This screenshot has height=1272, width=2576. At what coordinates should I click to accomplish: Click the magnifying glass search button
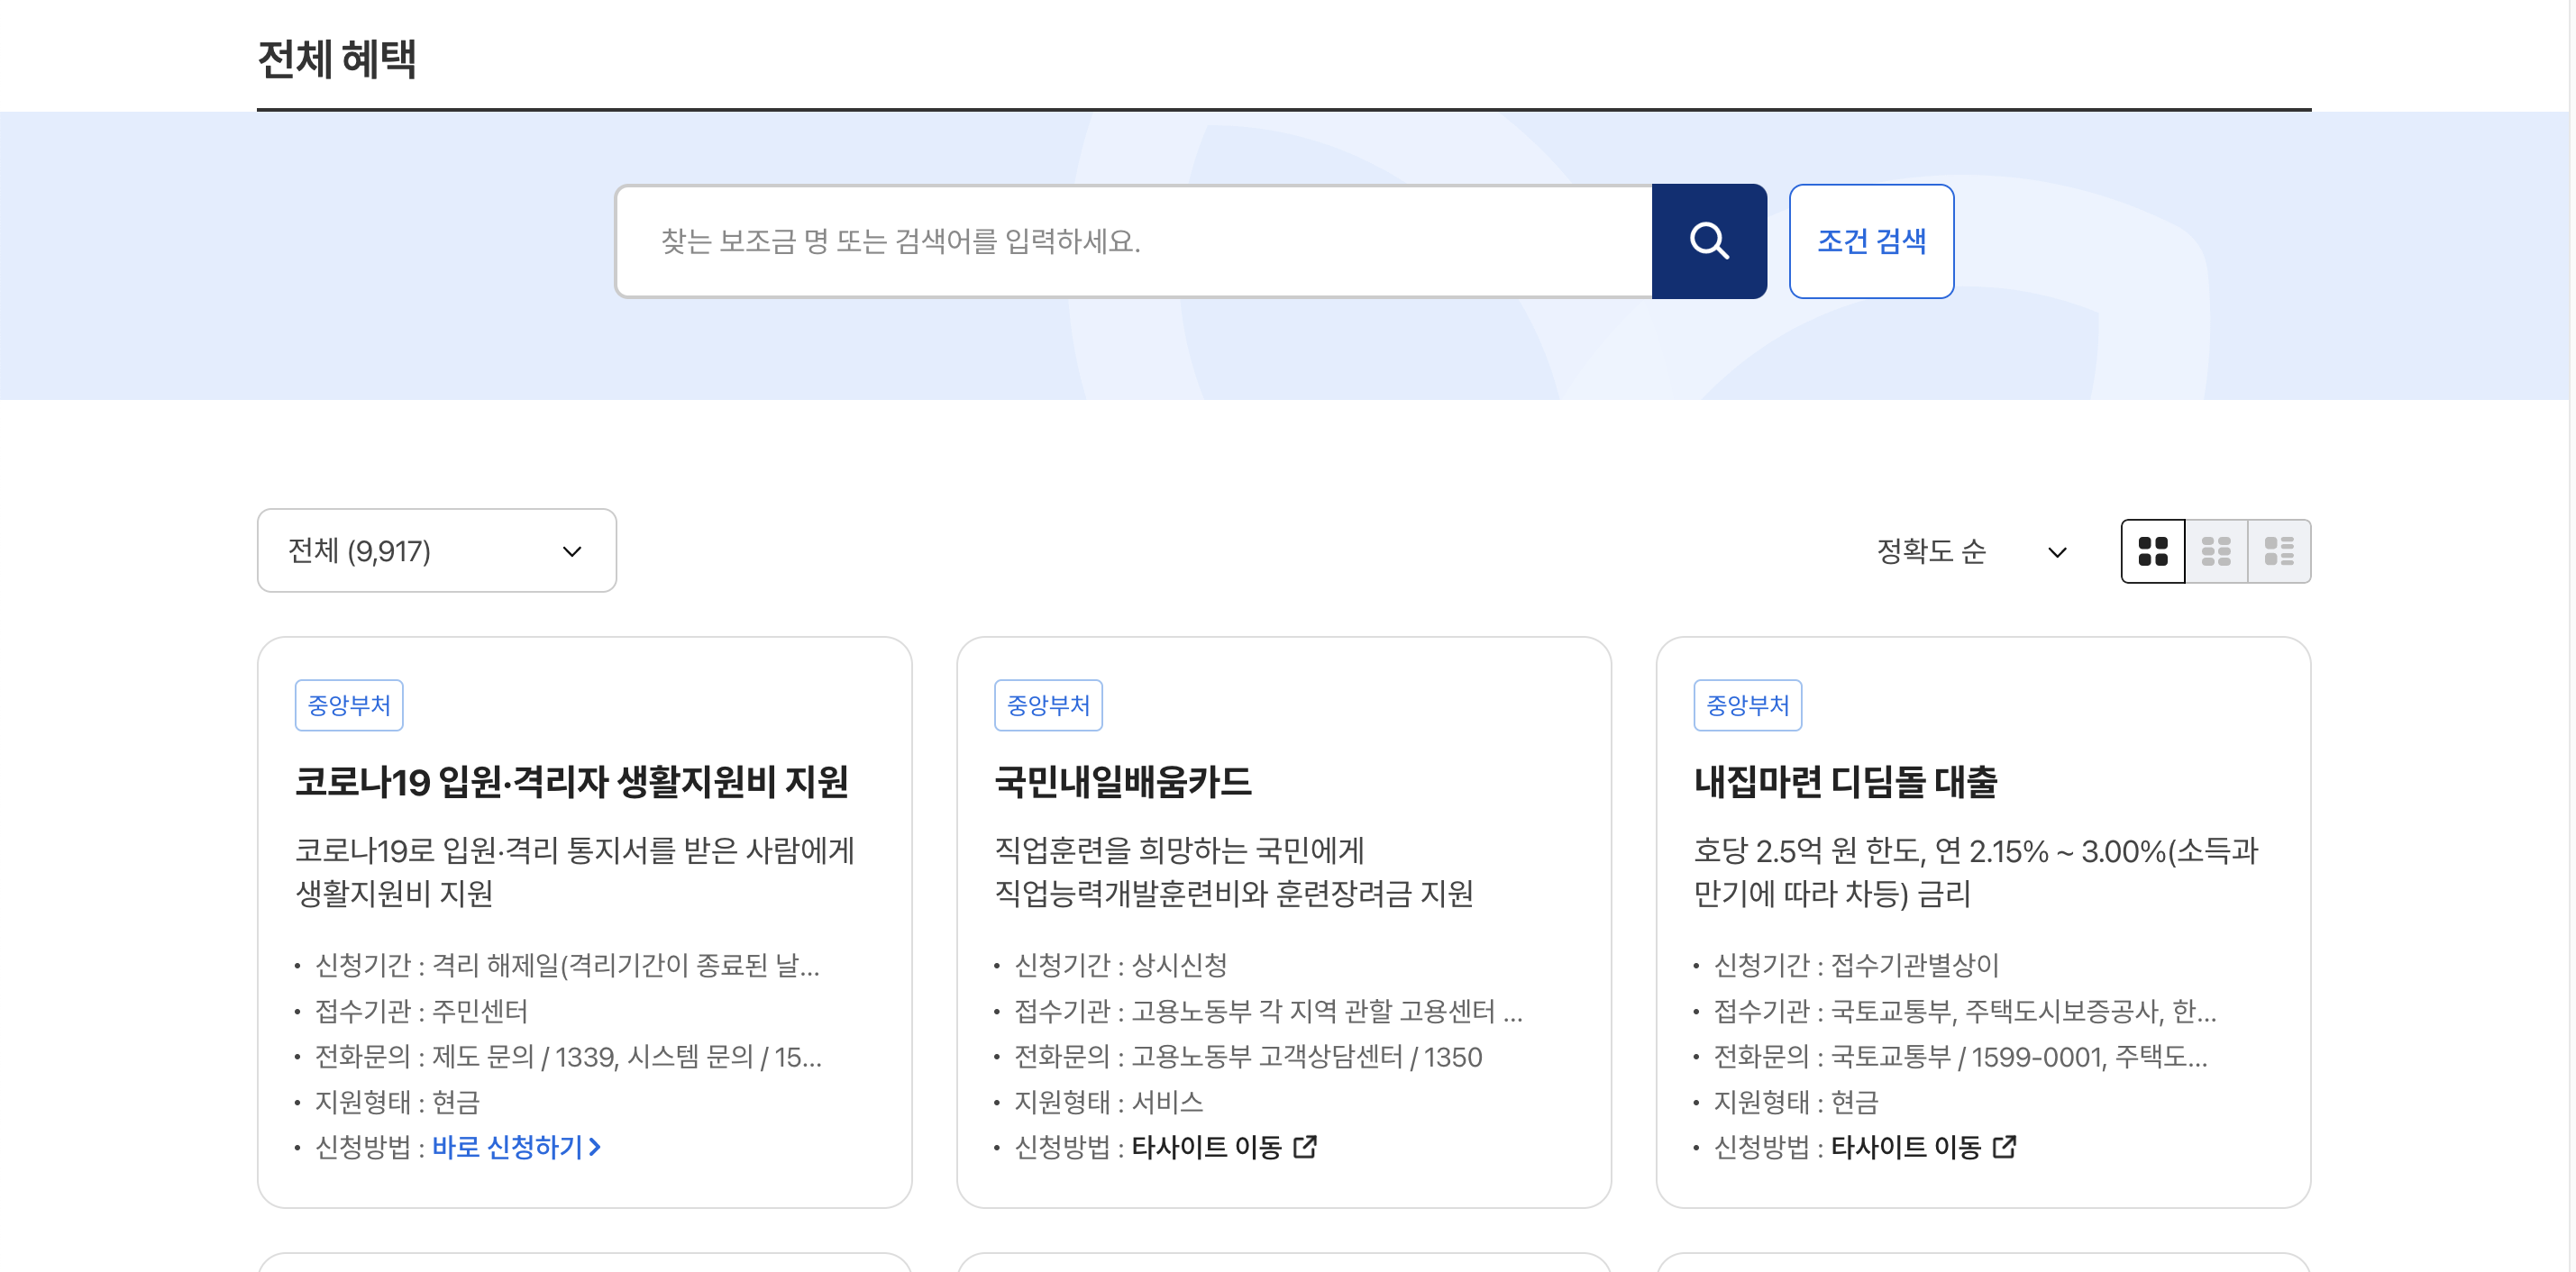(1708, 241)
